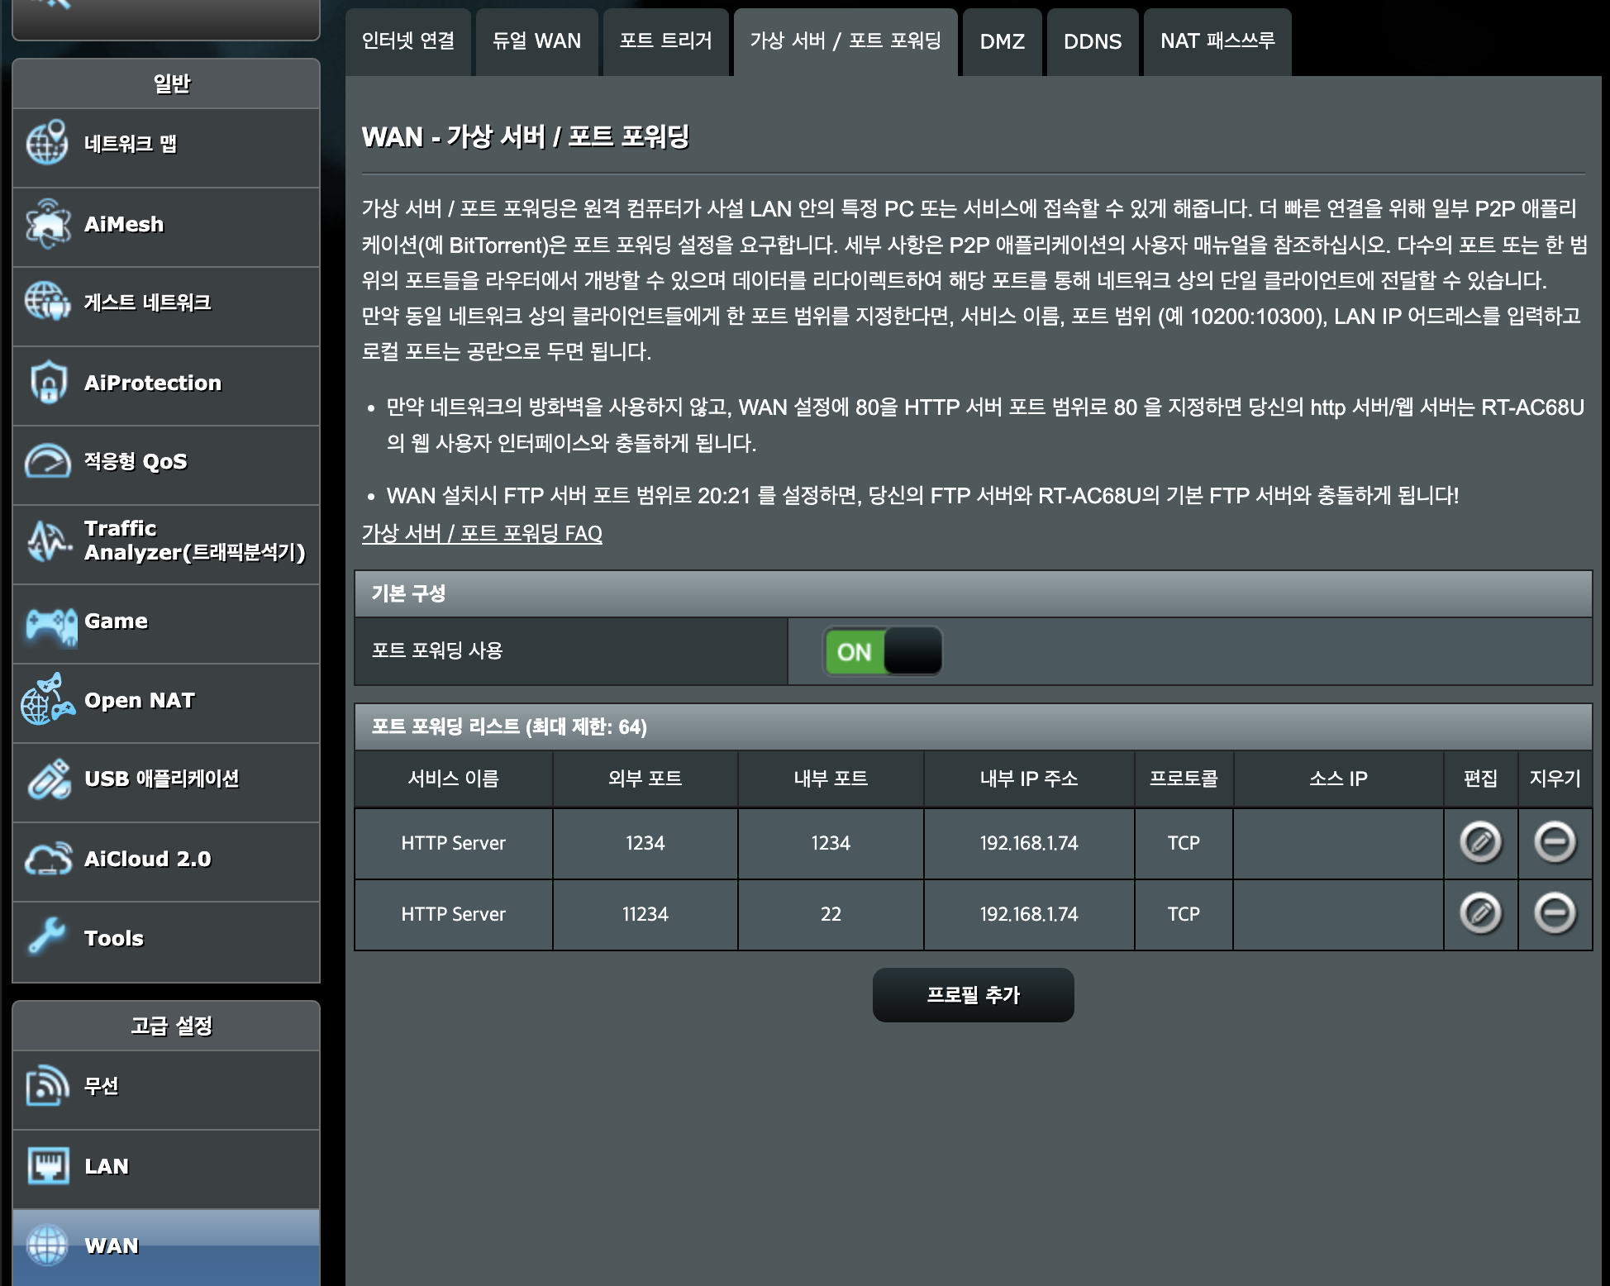Open the LAN settings menu item

click(107, 1166)
